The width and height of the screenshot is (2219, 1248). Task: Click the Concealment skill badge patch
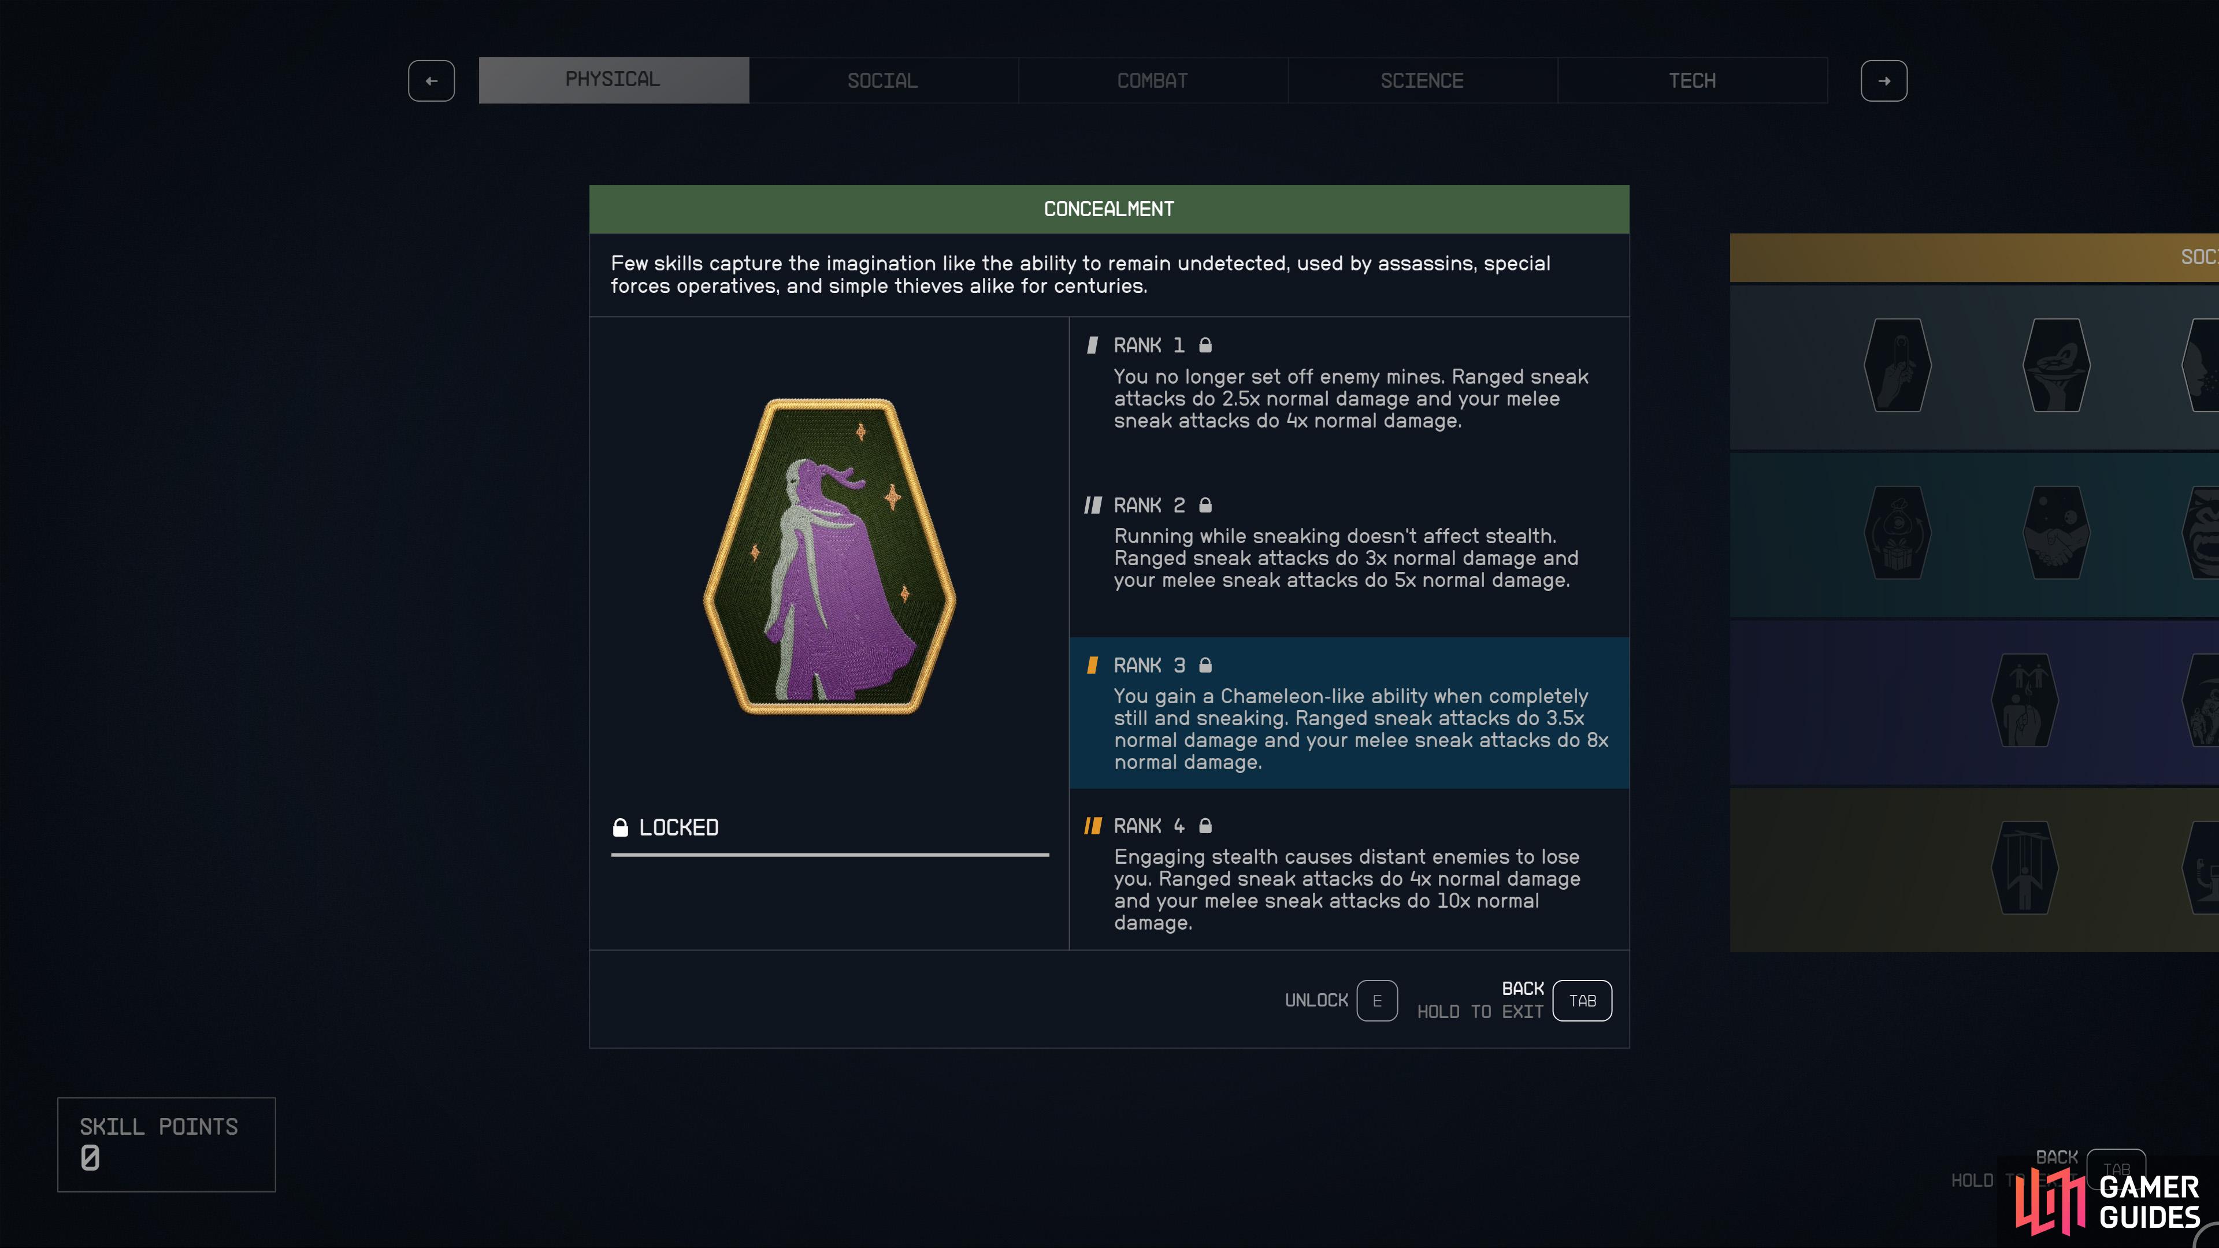pos(830,555)
